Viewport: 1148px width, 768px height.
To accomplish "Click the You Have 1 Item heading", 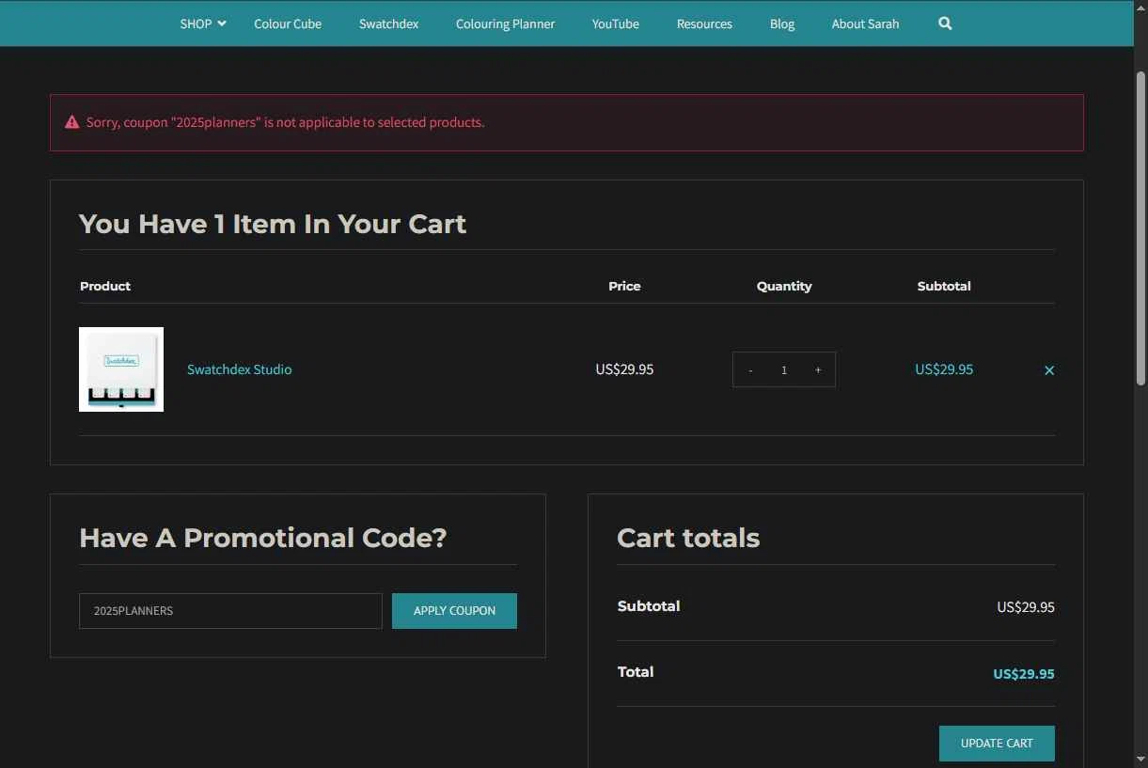I will point(273,224).
